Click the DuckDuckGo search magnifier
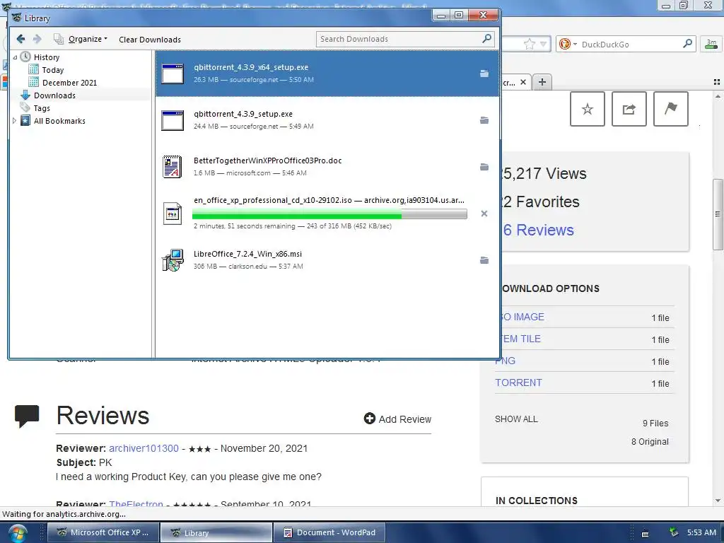 687,44
